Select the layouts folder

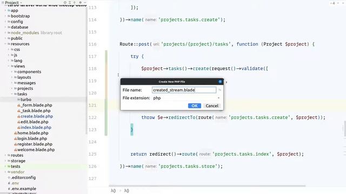coord(24,77)
